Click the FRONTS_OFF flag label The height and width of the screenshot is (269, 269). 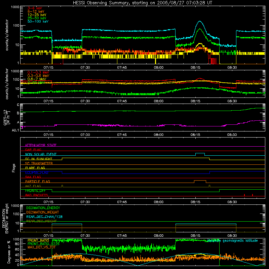point(35,191)
